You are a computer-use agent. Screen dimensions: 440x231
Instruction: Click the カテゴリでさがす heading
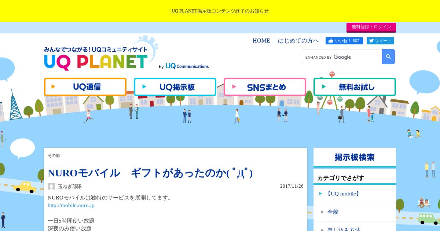(x=341, y=178)
